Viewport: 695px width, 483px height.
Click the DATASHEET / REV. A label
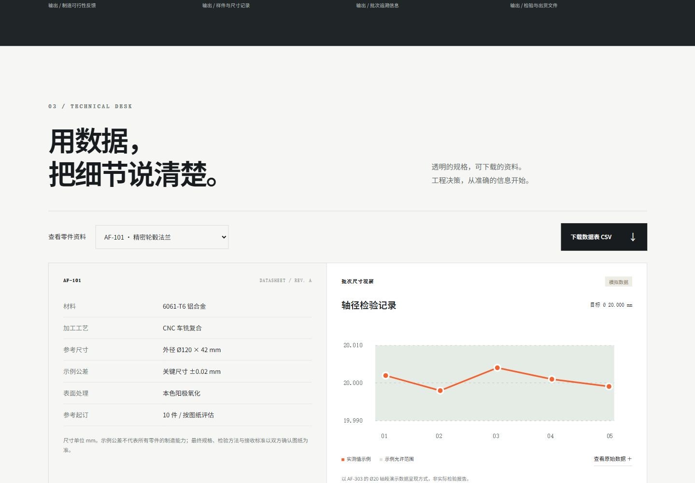pos(285,281)
